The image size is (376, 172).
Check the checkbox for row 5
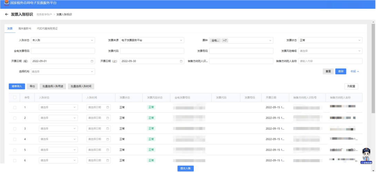click(x=15, y=150)
